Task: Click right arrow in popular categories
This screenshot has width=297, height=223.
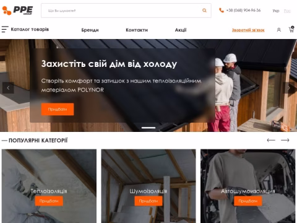Action: point(285,140)
